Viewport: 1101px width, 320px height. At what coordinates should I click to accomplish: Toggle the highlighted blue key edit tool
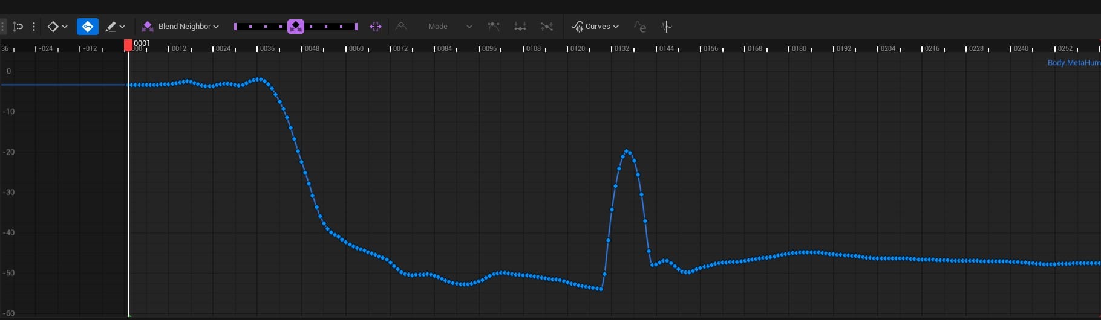tap(88, 27)
